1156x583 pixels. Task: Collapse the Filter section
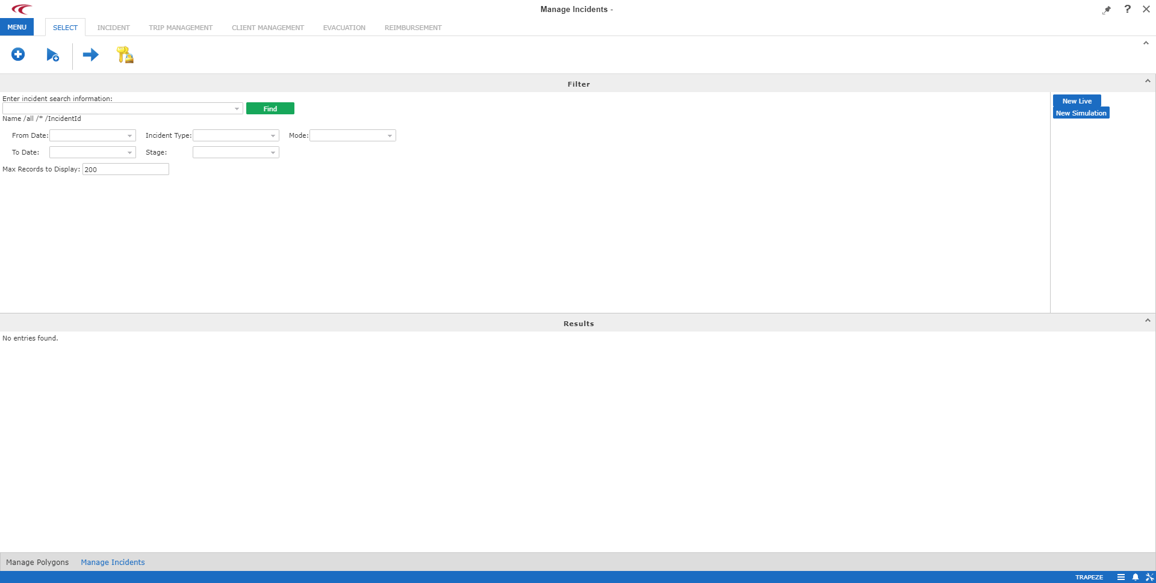click(x=1147, y=81)
